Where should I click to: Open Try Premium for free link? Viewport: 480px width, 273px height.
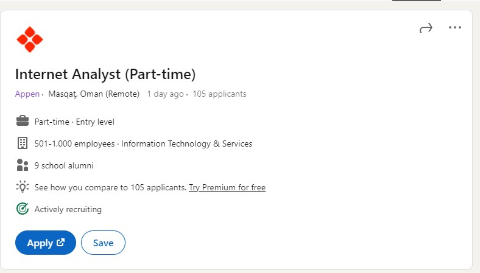click(x=227, y=187)
